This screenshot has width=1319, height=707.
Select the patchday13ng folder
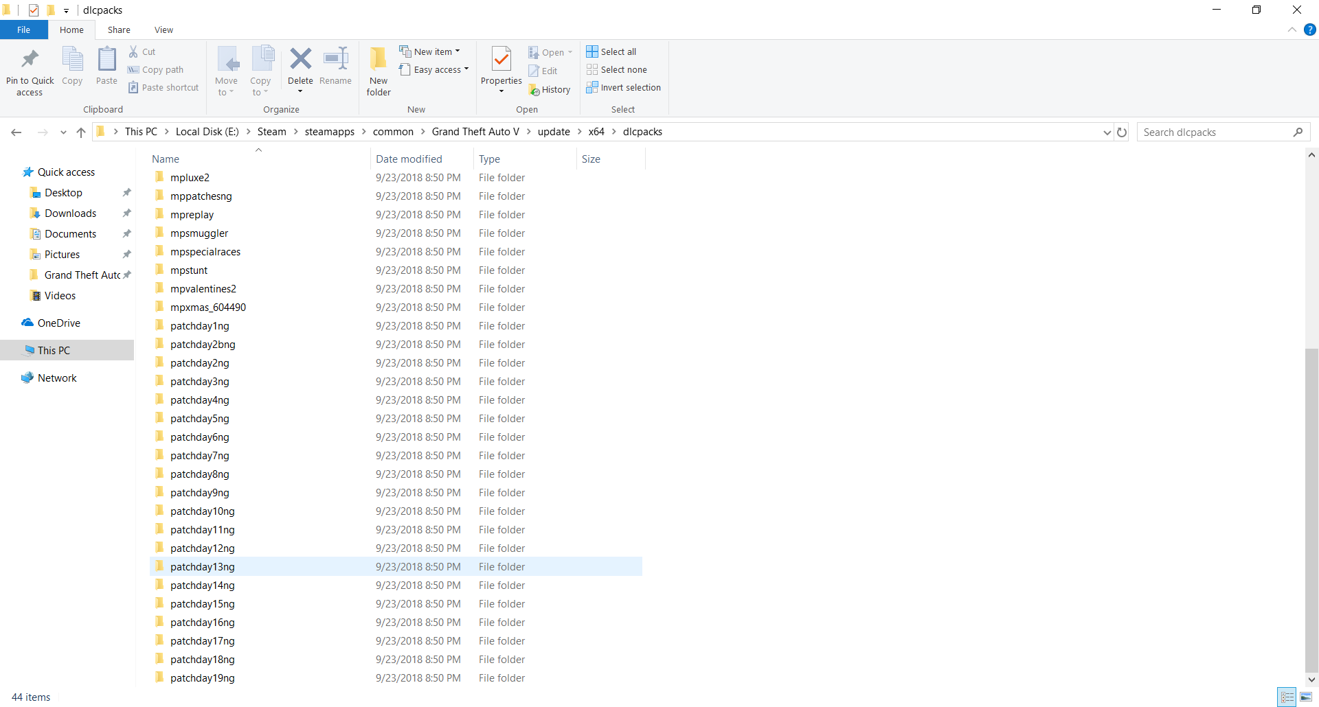pyautogui.click(x=202, y=567)
